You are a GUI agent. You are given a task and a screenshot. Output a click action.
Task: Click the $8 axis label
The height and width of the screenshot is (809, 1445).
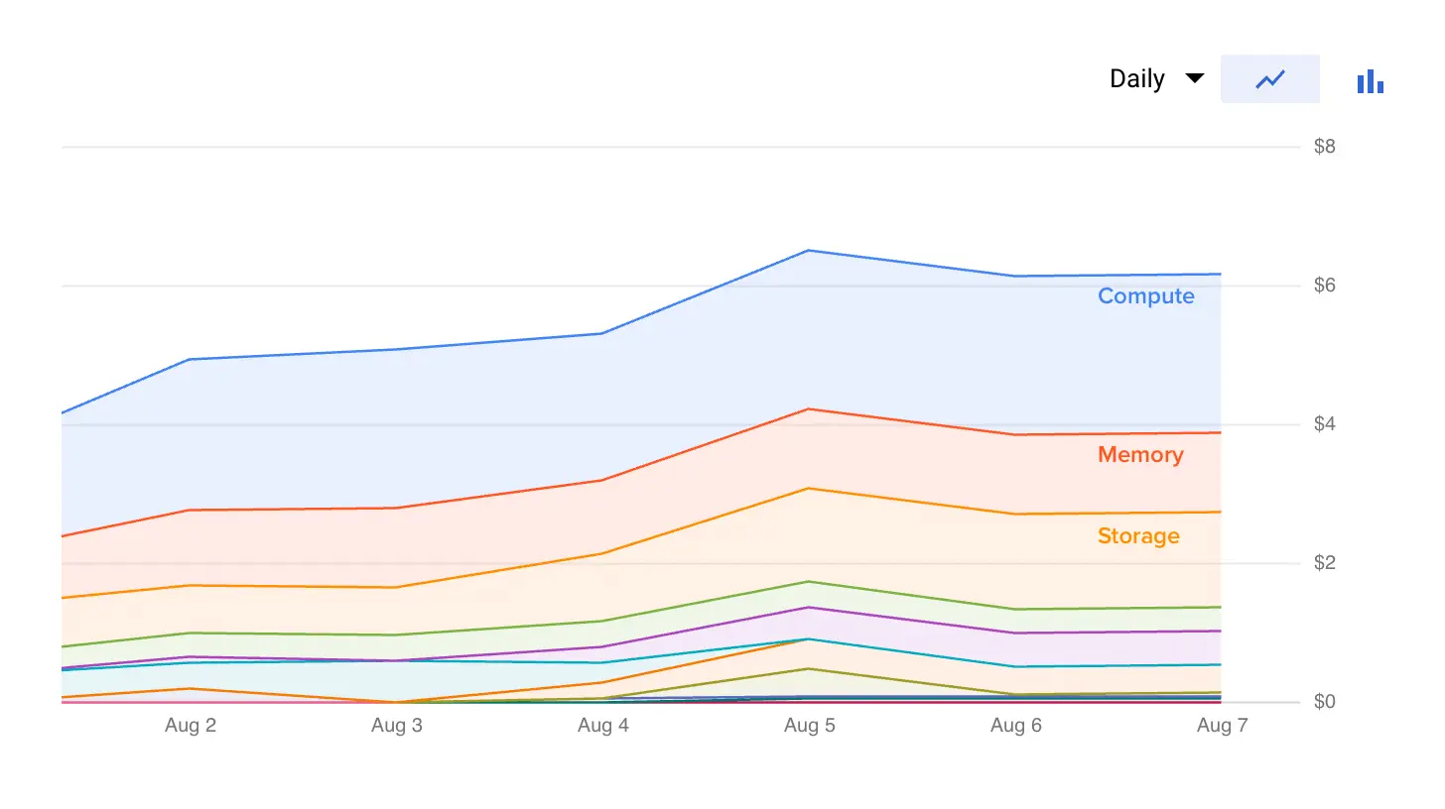tap(1325, 147)
